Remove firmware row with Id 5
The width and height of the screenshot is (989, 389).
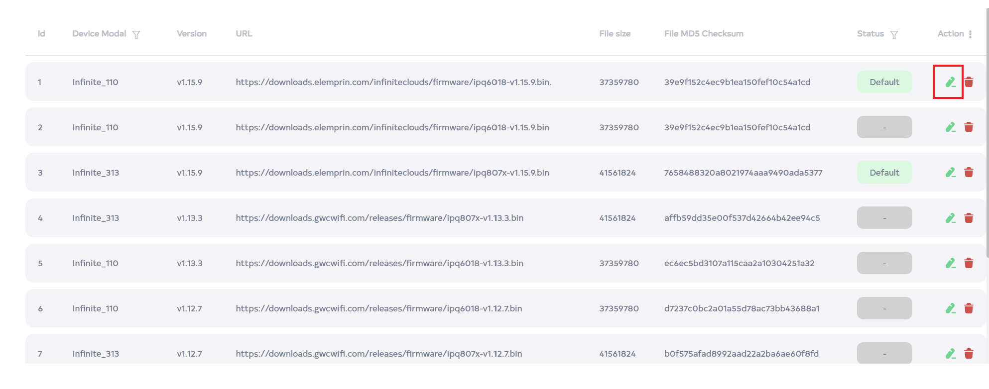[969, 263]
